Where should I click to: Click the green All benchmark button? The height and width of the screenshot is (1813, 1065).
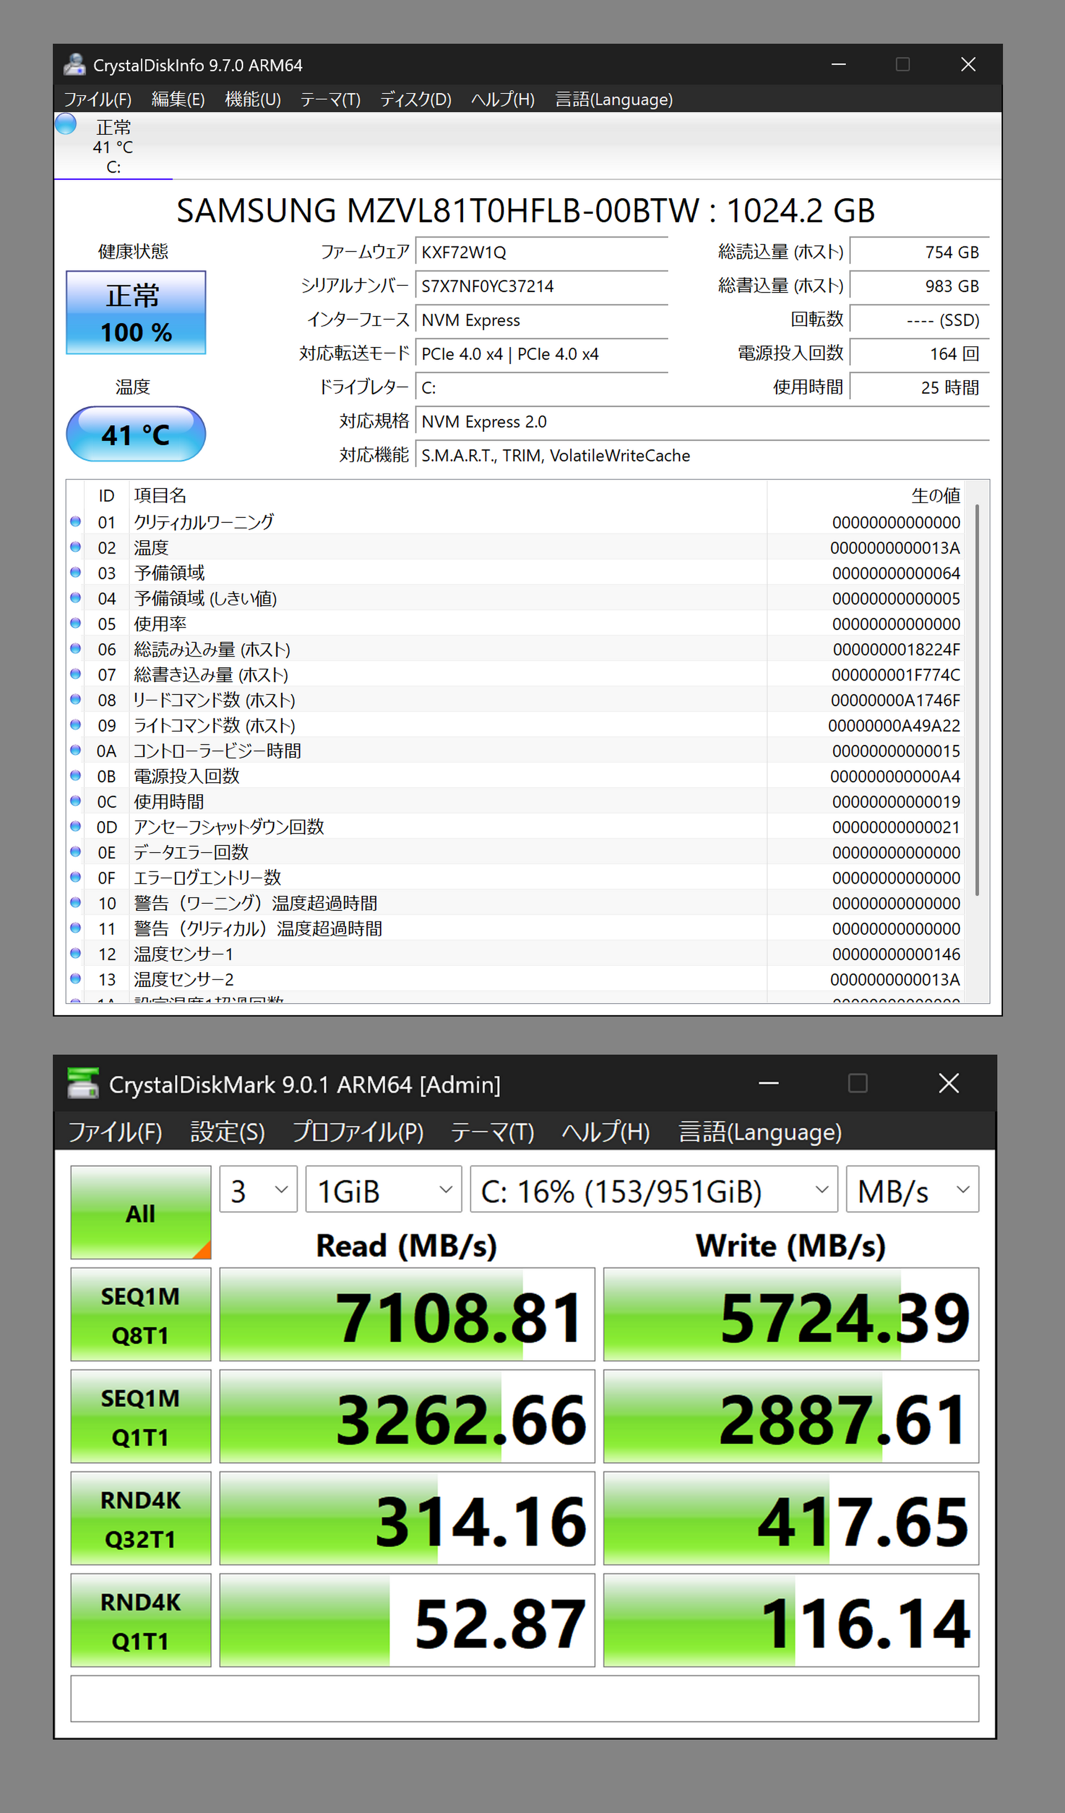coord(140,1213)
